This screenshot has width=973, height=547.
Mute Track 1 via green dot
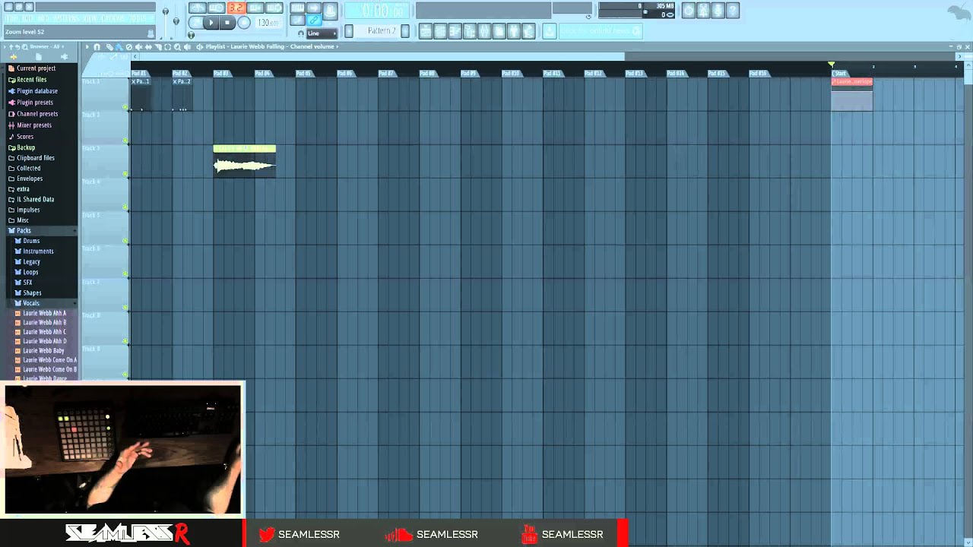click(125, 108)
